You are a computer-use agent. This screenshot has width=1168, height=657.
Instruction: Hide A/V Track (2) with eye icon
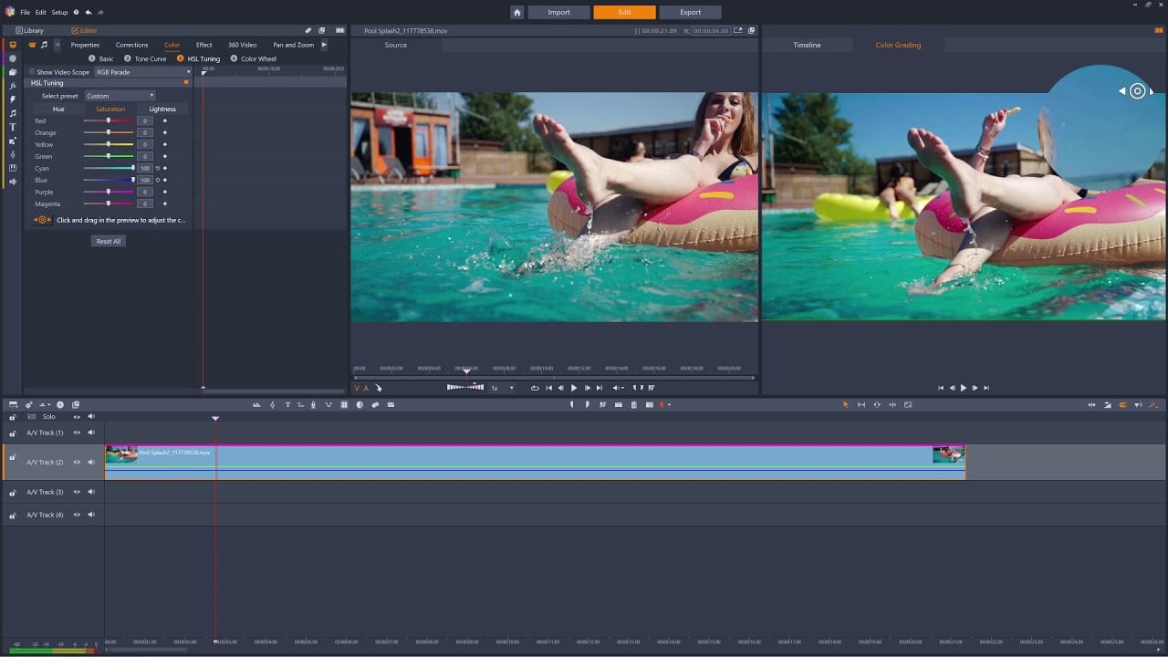tap(77, 462)
